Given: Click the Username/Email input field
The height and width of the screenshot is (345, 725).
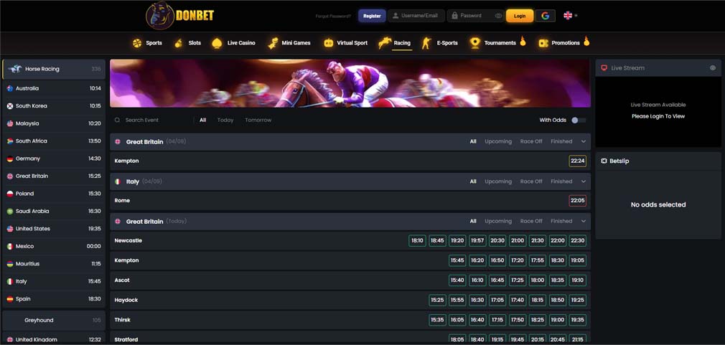Looking at the screenshot, I should click(x=416, y=16).
